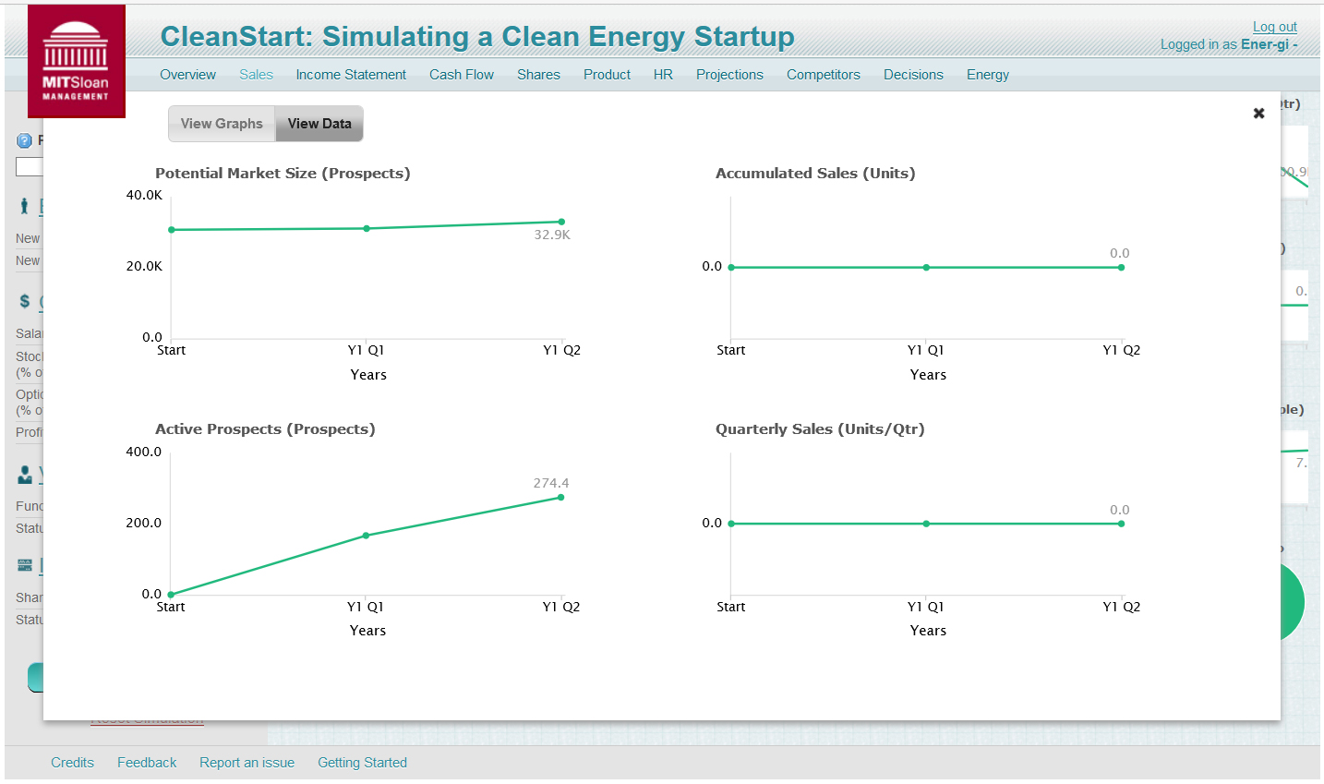Switch to the Income Statement tab
This screenshot has height=784, width=1324.
(351, 75)
